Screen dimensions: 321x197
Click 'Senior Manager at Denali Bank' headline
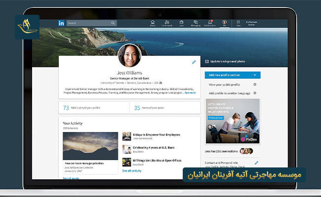[x=129, y=78]
